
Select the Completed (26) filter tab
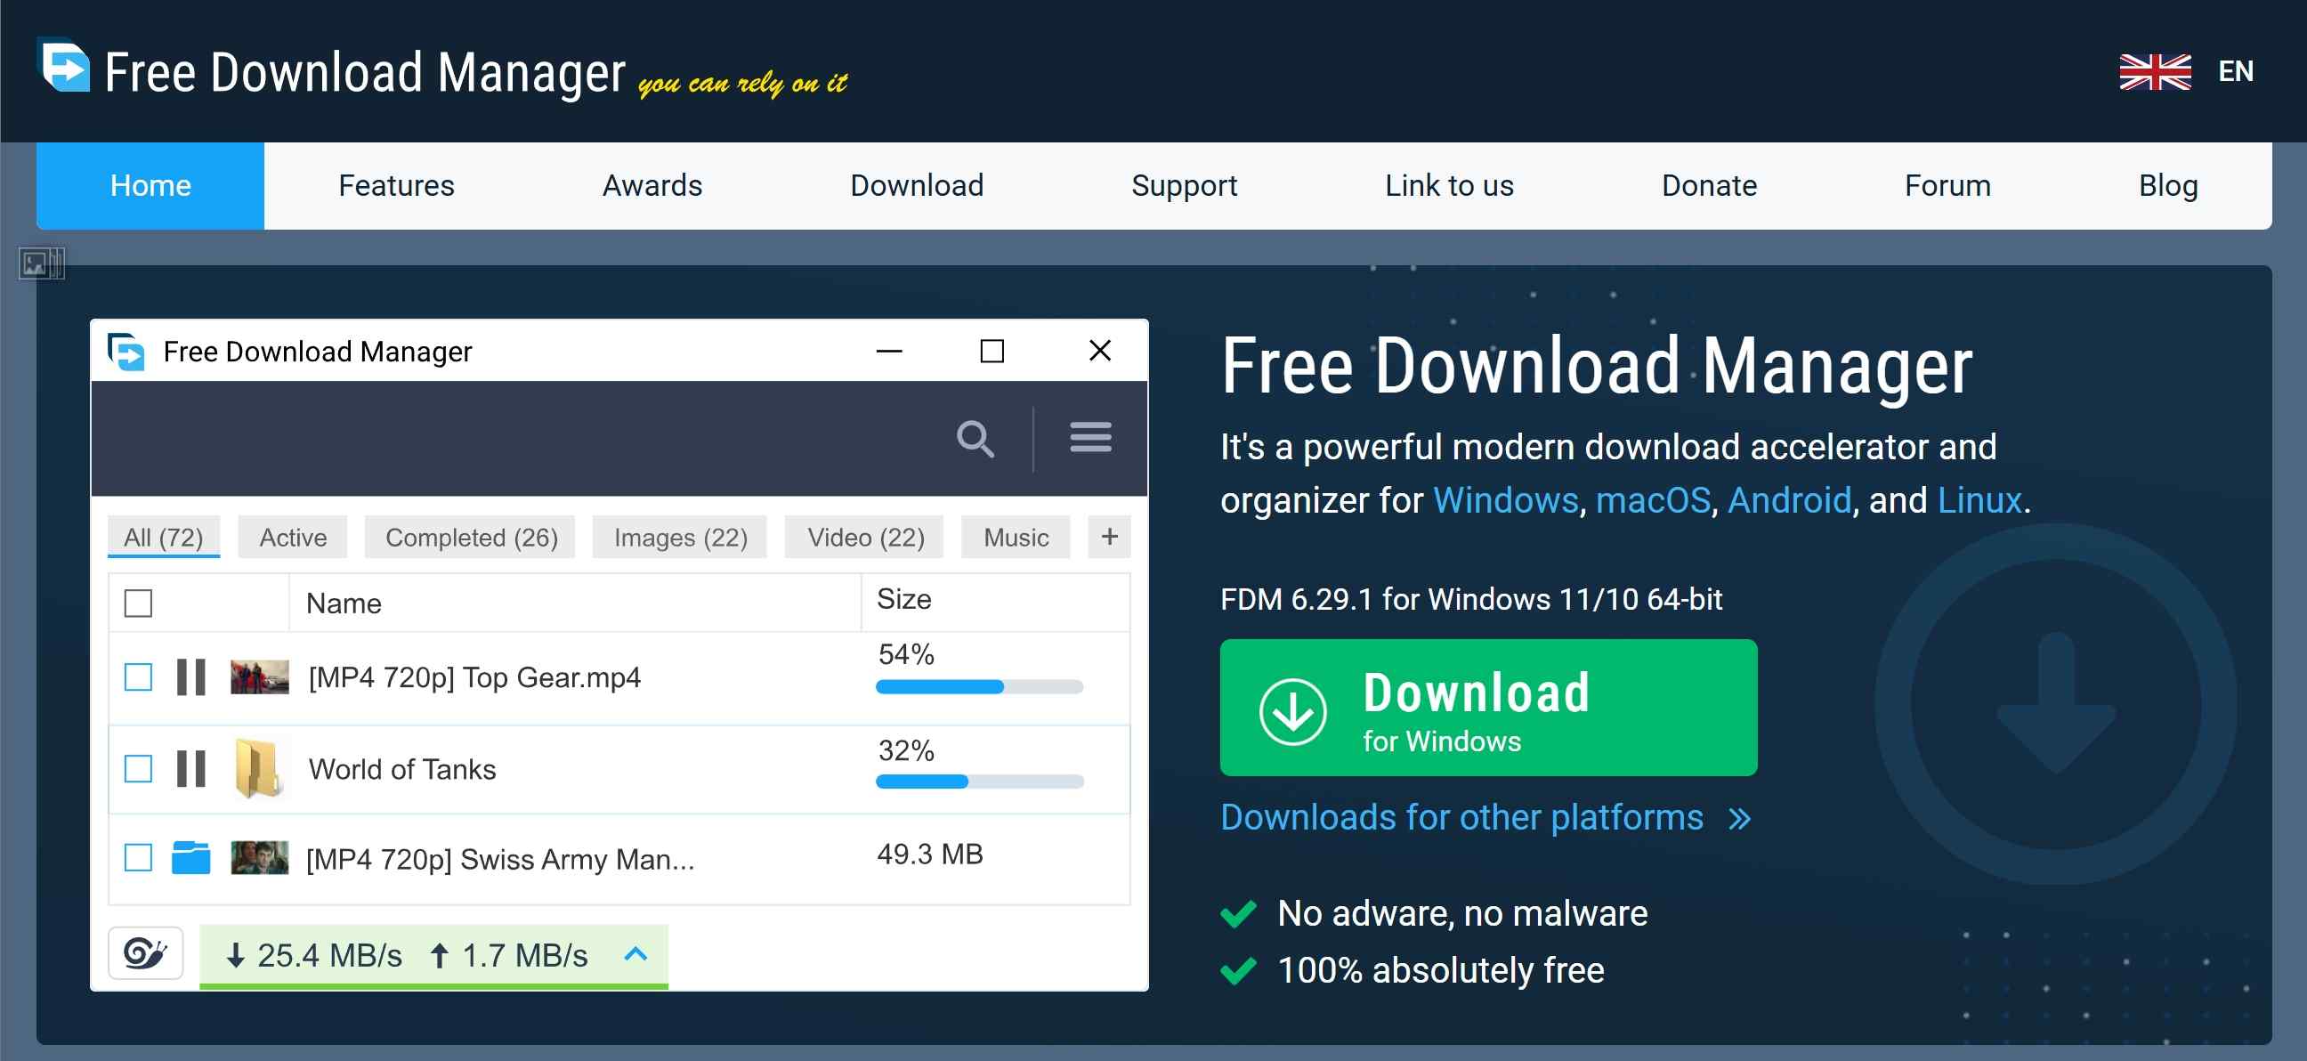point(471,538)
